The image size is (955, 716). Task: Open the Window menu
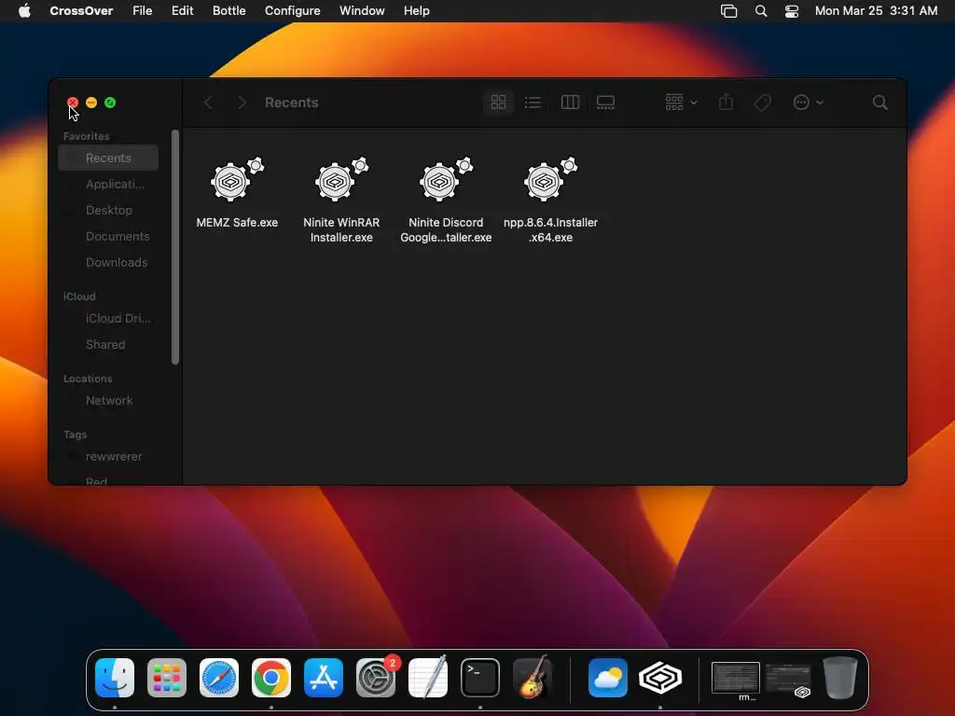tap(362, 11)
